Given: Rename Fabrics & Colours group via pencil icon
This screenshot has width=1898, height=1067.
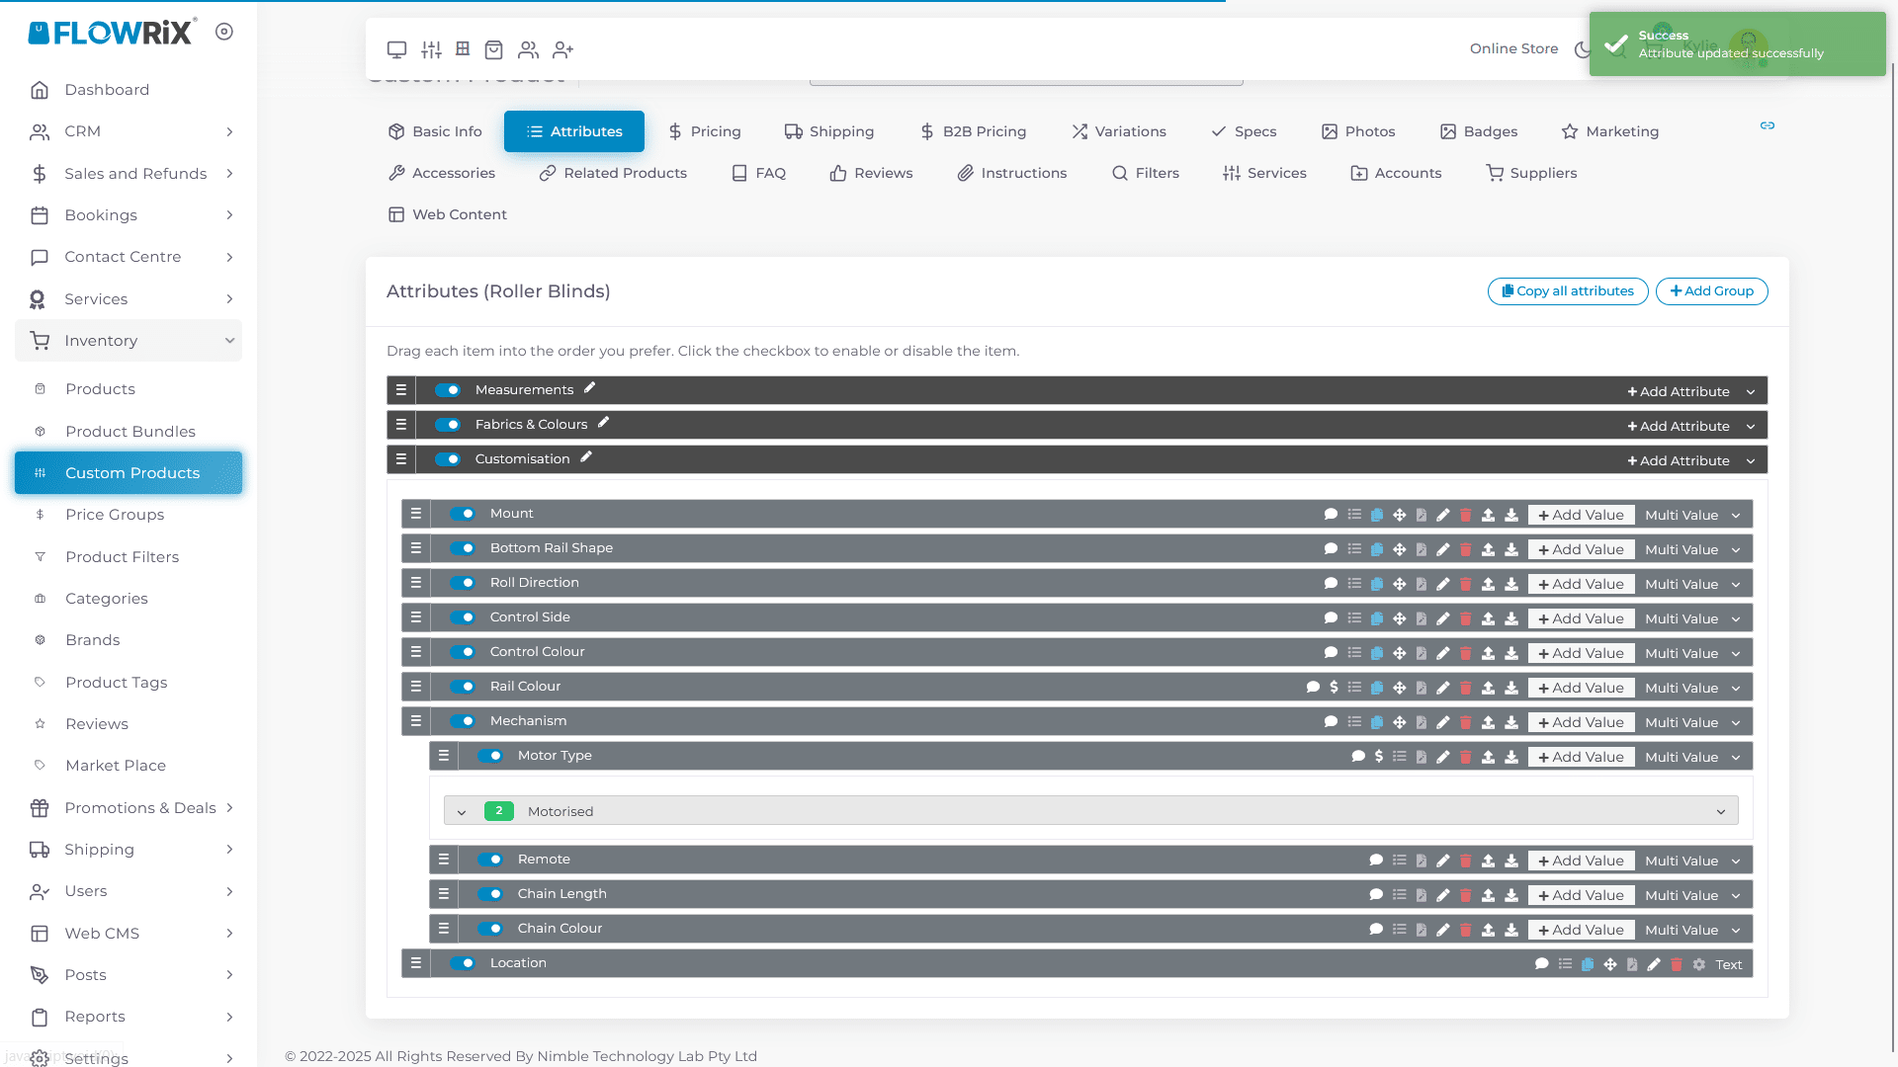Looking at the screenshot, I should (604, 423).
